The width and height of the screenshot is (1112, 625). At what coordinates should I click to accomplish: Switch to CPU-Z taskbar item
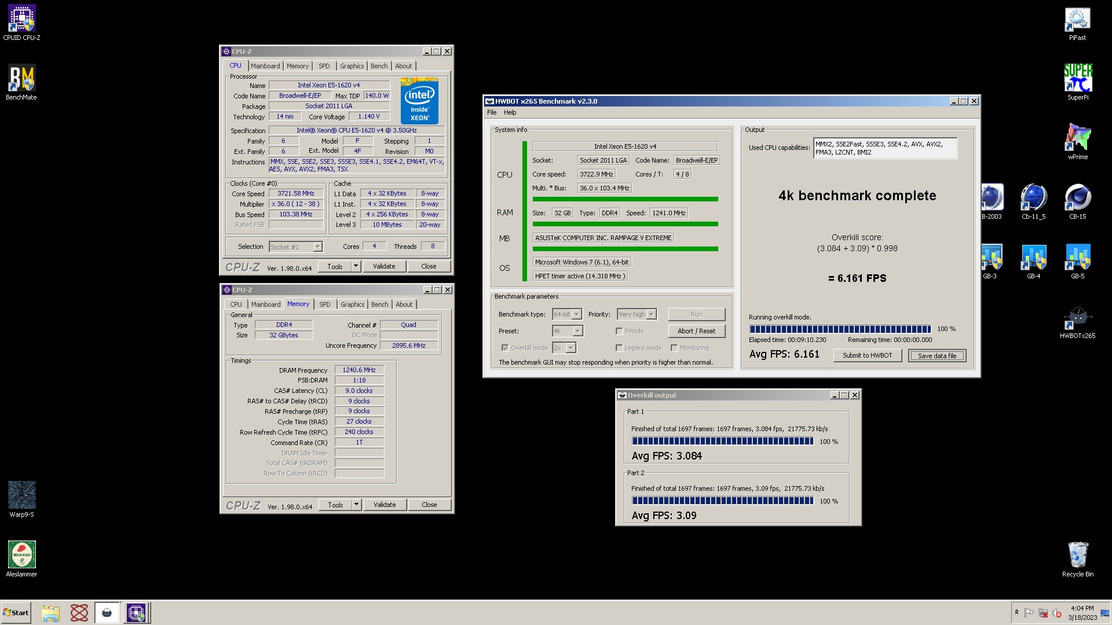136,613
